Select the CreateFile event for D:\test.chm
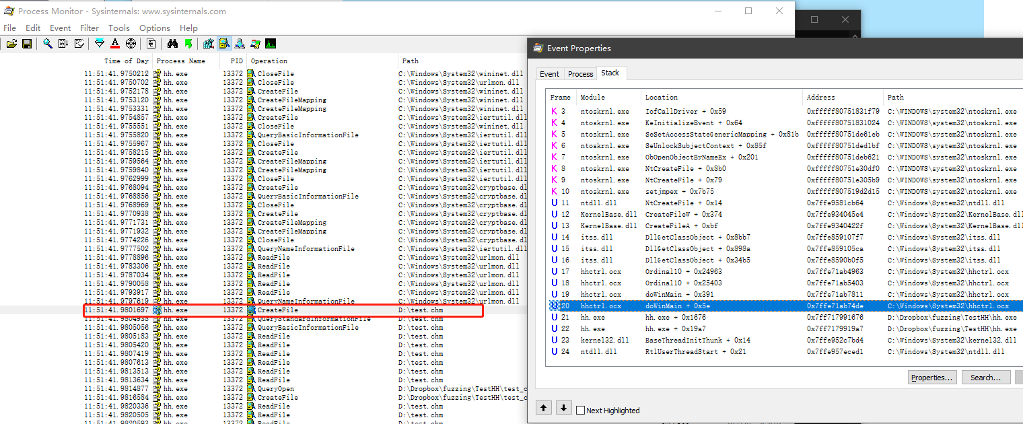Image resolution: width=1023 pixels, height=424 pixels. pos(283,310)
